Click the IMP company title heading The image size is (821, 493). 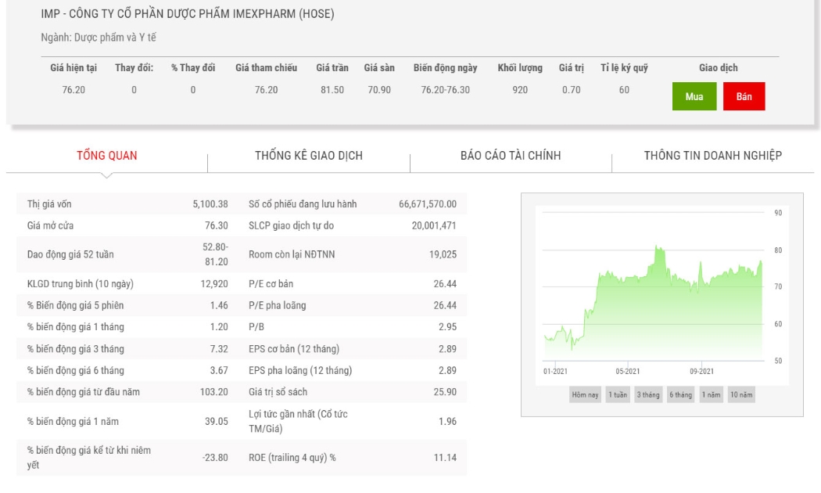188,14
